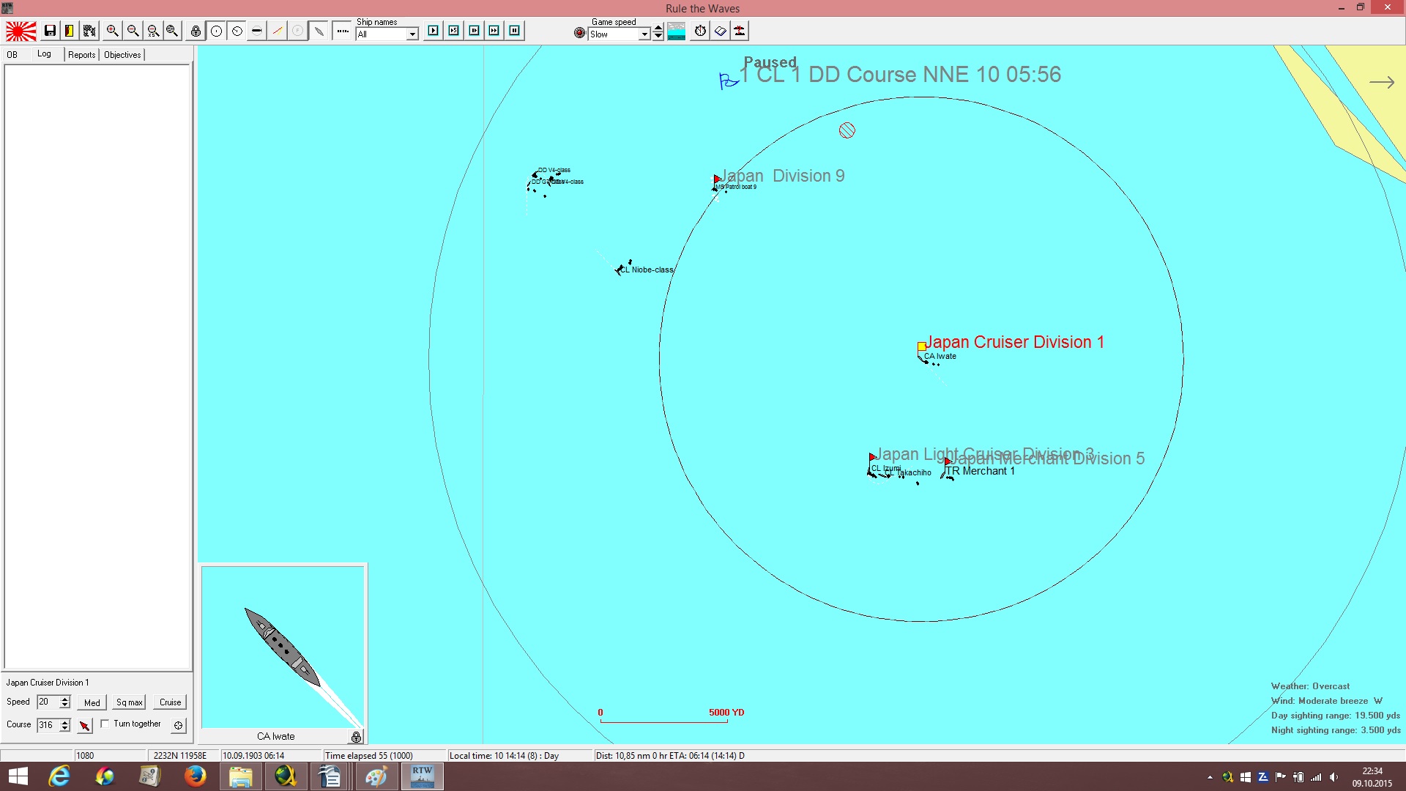Viewport: 1406px width, 791px height.
Task: Set speed to Med
Action: (92, 702)
